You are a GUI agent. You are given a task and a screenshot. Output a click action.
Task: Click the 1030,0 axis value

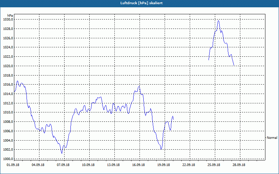pos(8,19)
